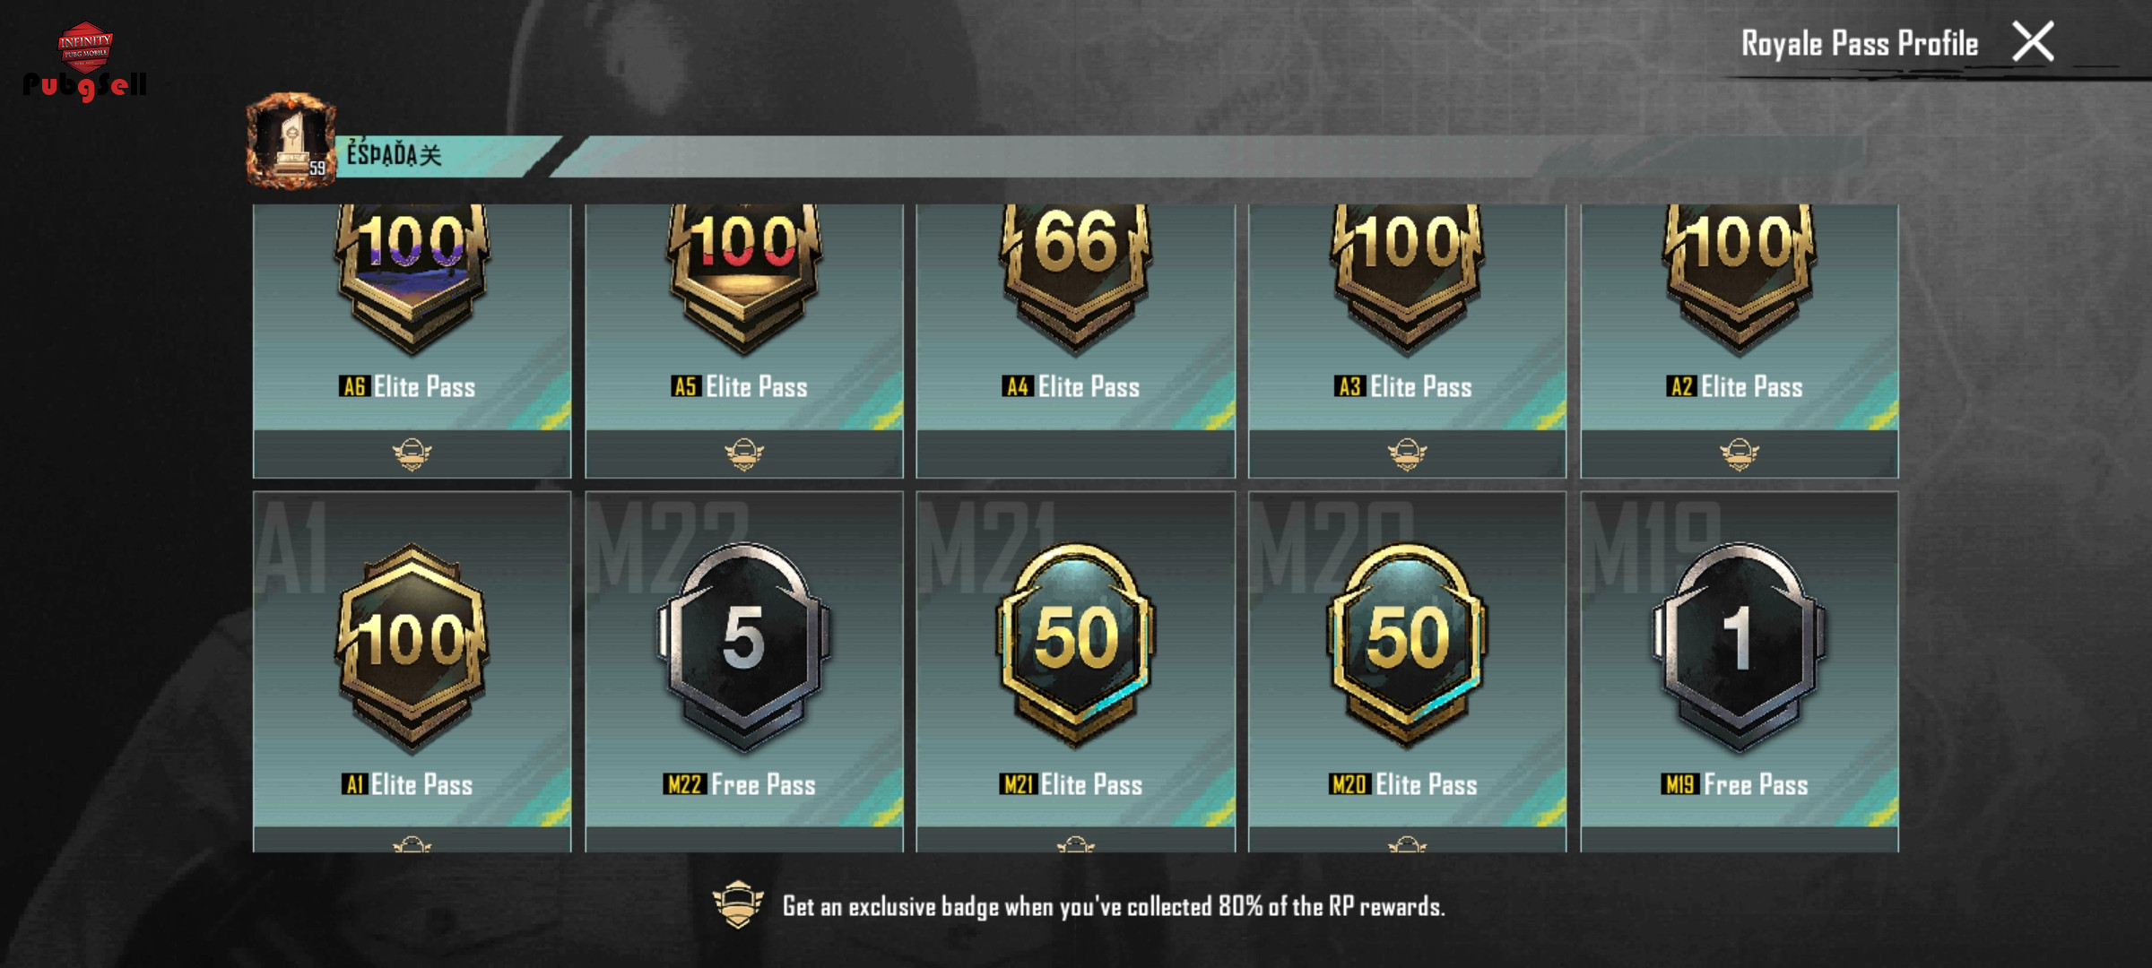Open the A6 Elite Pass badge
Screen dimensions: 2152x968
tap(412, 278)
